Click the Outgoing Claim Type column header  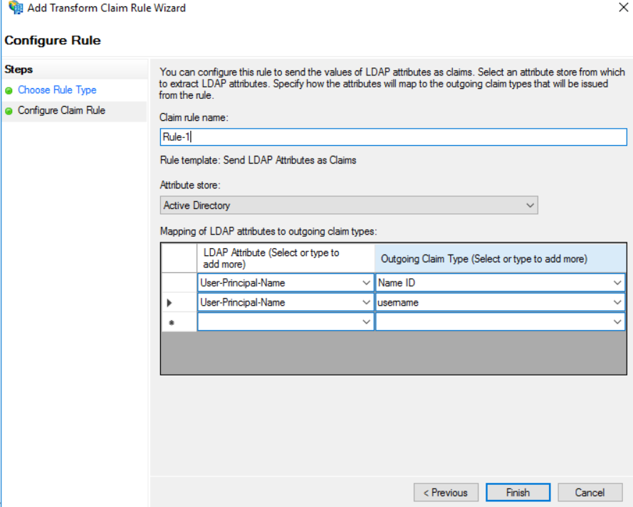coord(500,259)
